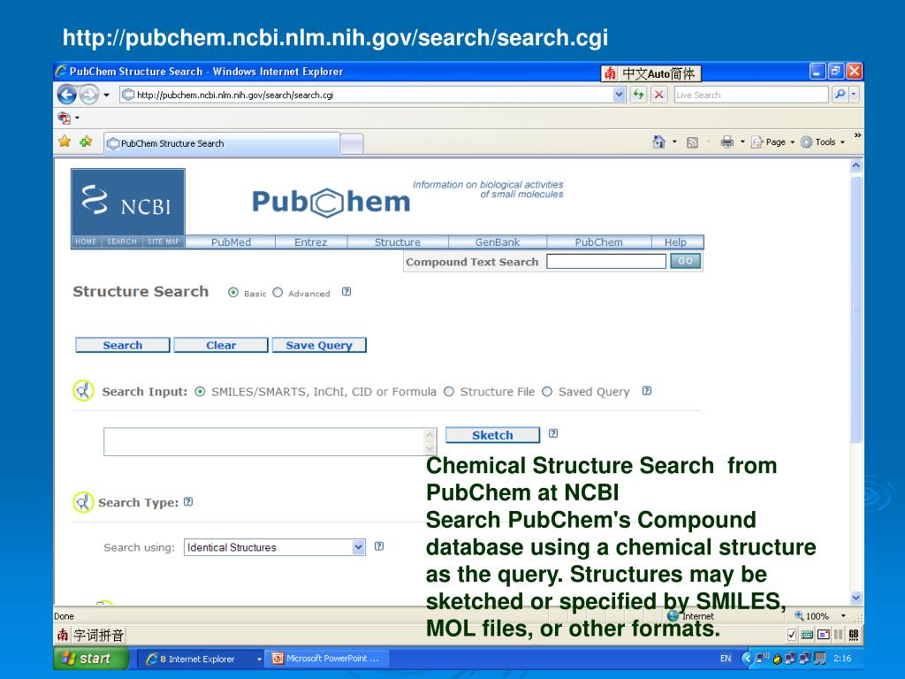Go to the GenBank nav tab
905x679 pixels.
[x=498, y=242]
